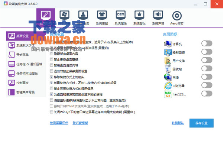Click the 控制面板 desktop icon image

click(x=168, y=52)
